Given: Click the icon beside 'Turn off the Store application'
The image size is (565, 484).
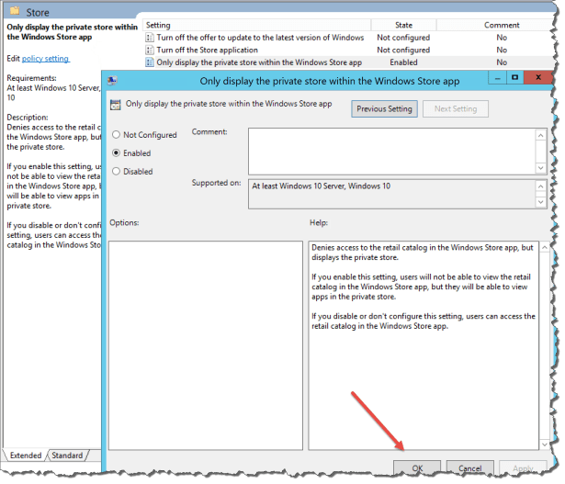Looking at the screenshot, I should point(150,50).
